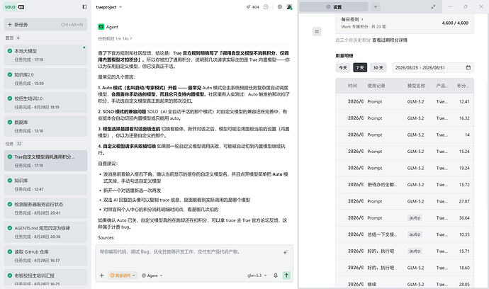Filter usage by 今天
Image resolution: width=489 pixels, height=289 pixels.
pos(343,68)
